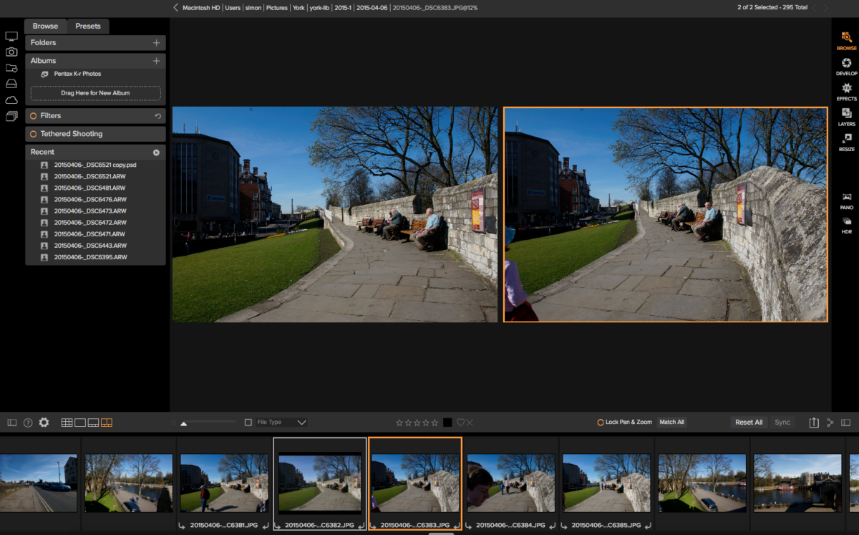Select filmstrip thumbnail C6384.JPG
Viewport: 859px width, 535px height.
pyautogui.click(x=511, y=485)
